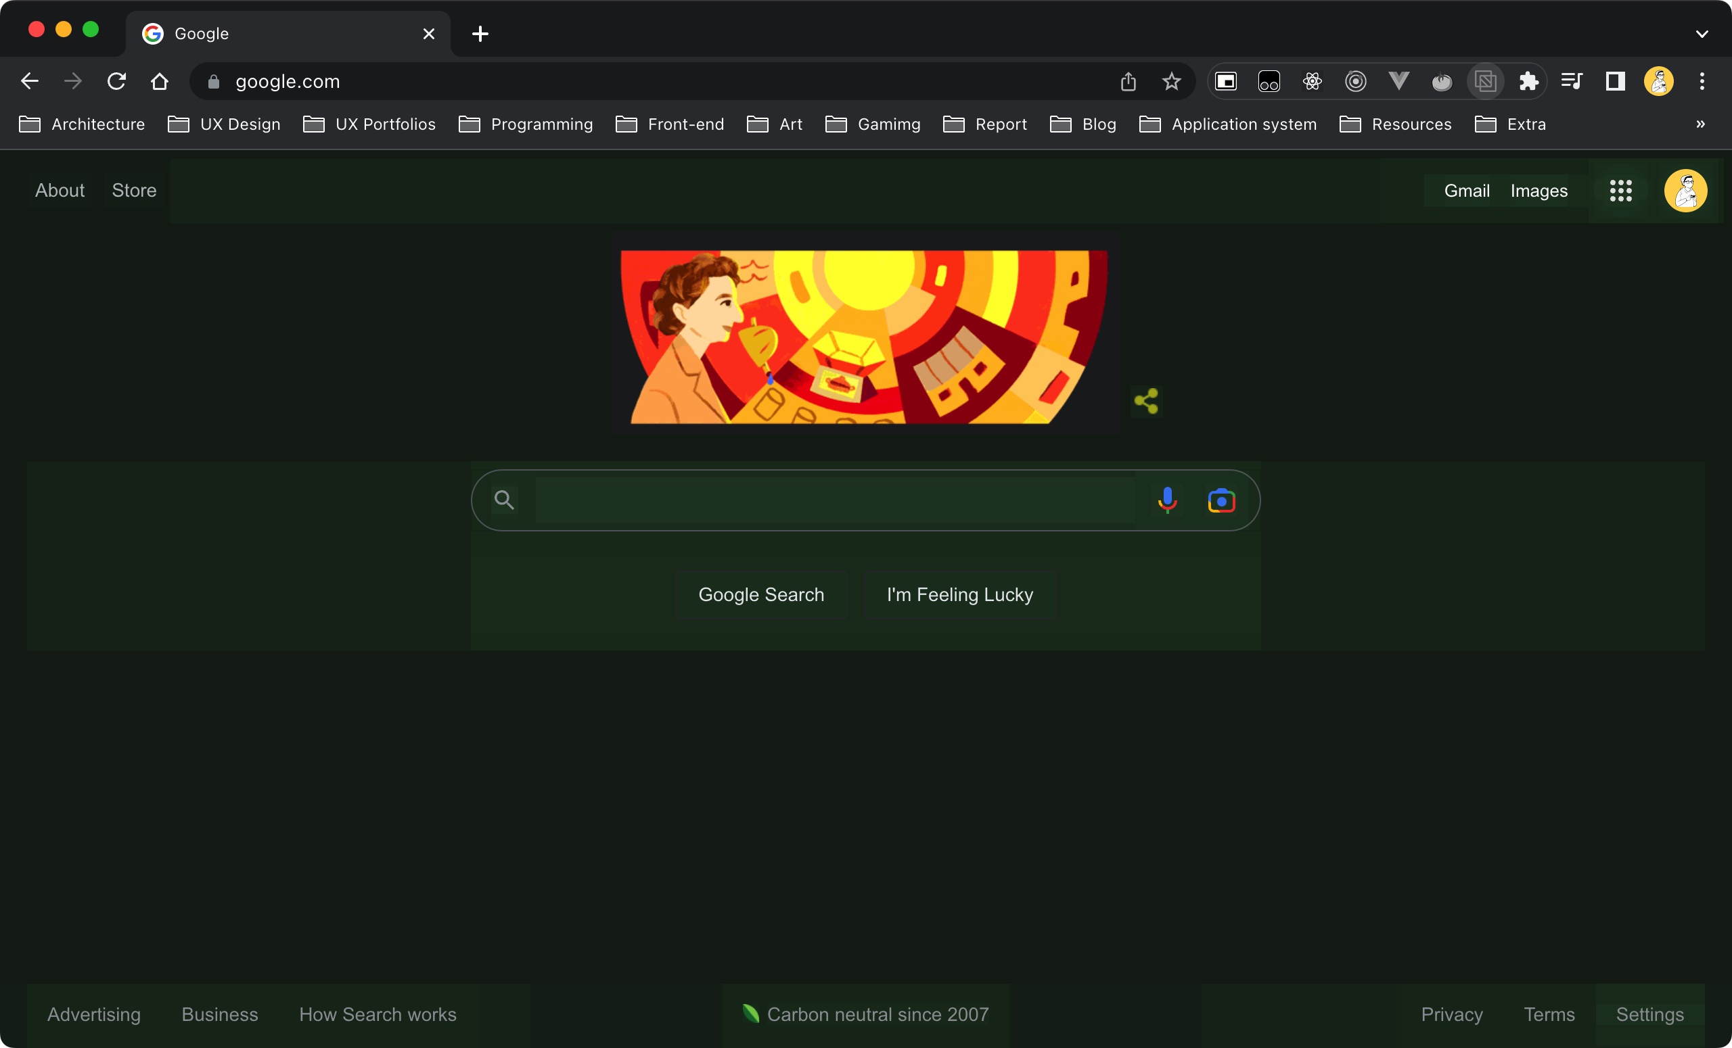Open the React Developer Tools extension

pyautogui.click(x=1312, y=80)
